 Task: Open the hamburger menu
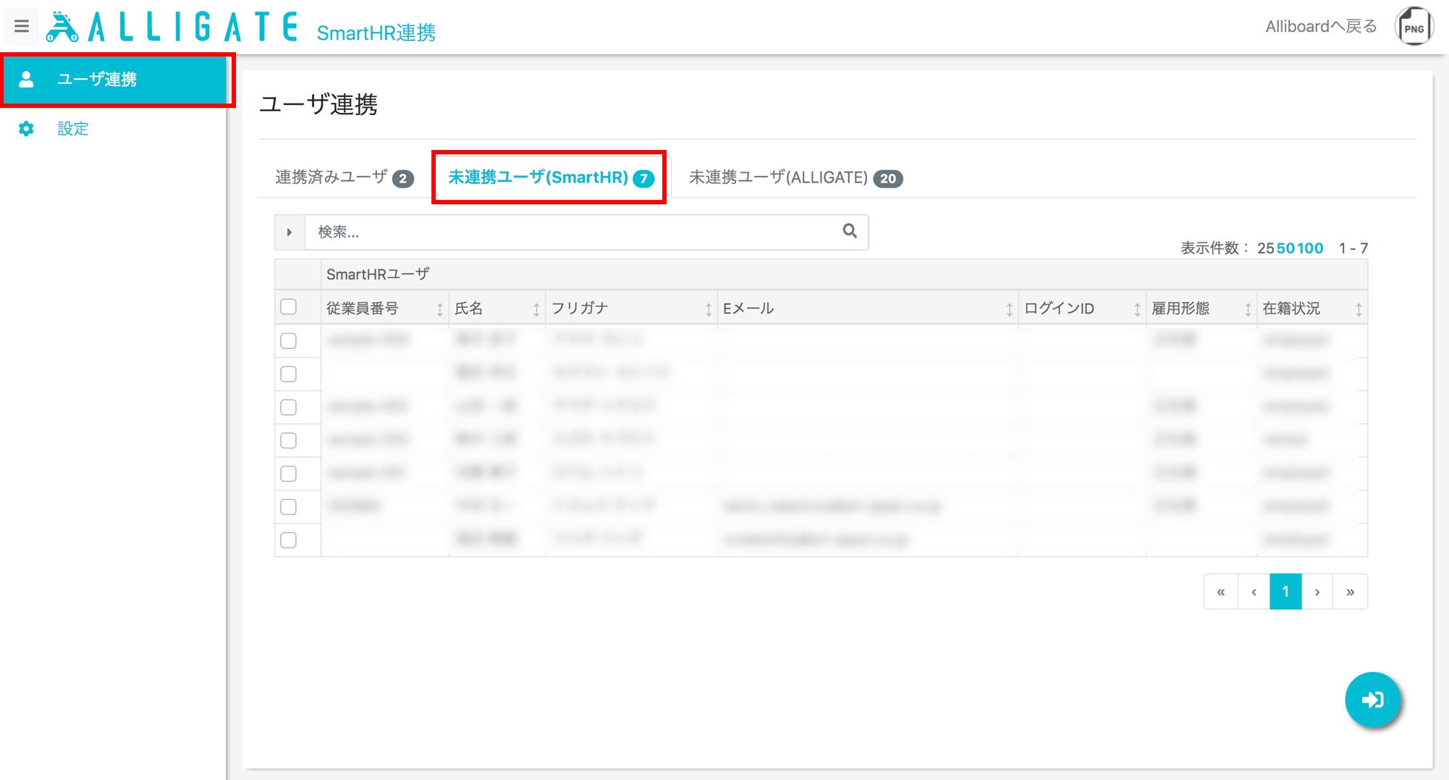(22, 27)
